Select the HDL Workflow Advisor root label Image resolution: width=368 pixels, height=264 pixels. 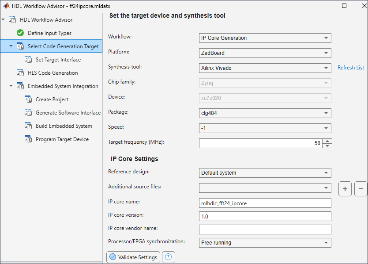coord(46,20)
